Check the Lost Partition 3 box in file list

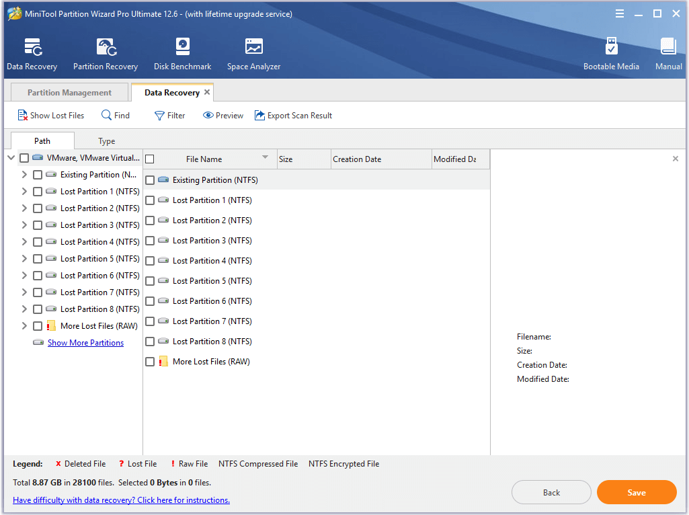click(150, 241)
